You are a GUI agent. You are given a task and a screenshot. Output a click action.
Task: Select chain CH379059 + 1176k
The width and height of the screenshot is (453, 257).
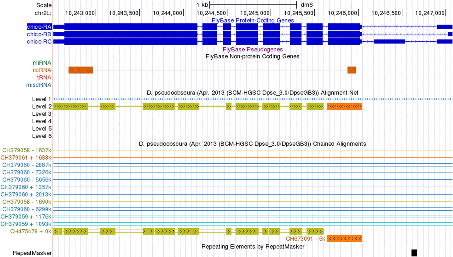(x=26, y=217)
